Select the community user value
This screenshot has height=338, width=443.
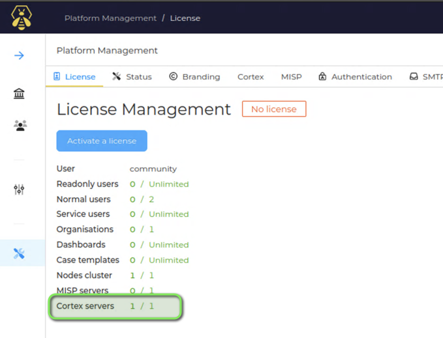153,169
